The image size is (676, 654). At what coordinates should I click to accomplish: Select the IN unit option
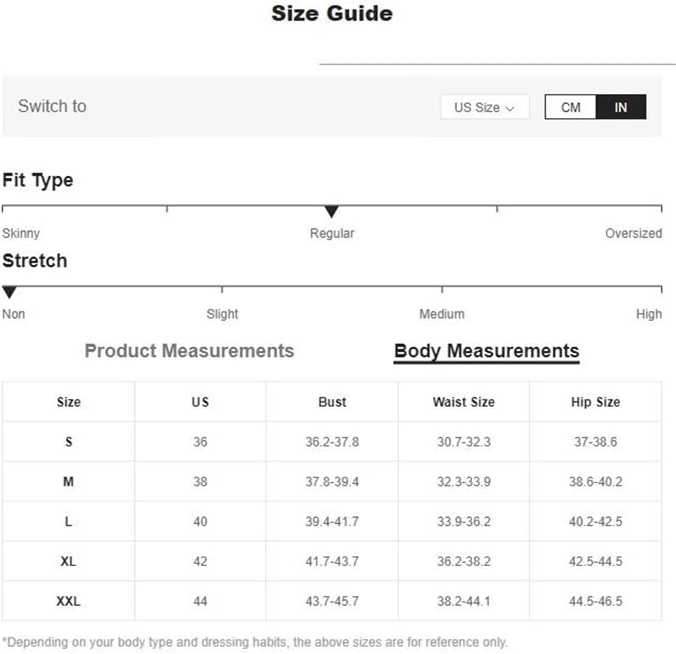(620, 108)
